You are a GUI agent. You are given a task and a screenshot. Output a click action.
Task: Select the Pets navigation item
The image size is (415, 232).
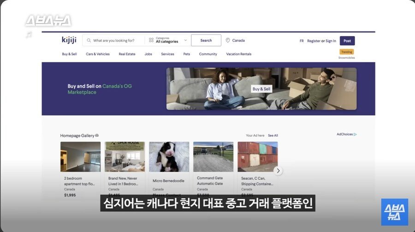coord(187,54)
